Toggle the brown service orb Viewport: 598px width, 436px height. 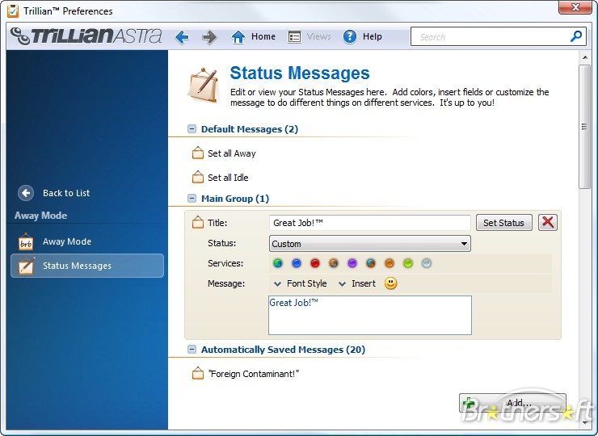[x=334, y=263]
